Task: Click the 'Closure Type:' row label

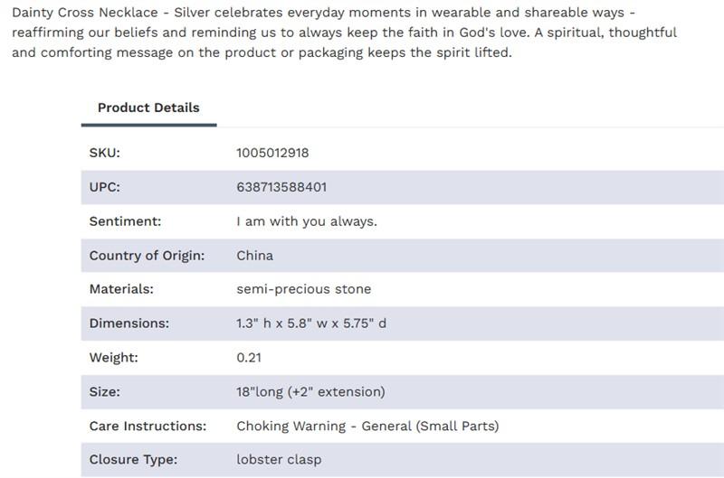Action: [133, 460]
